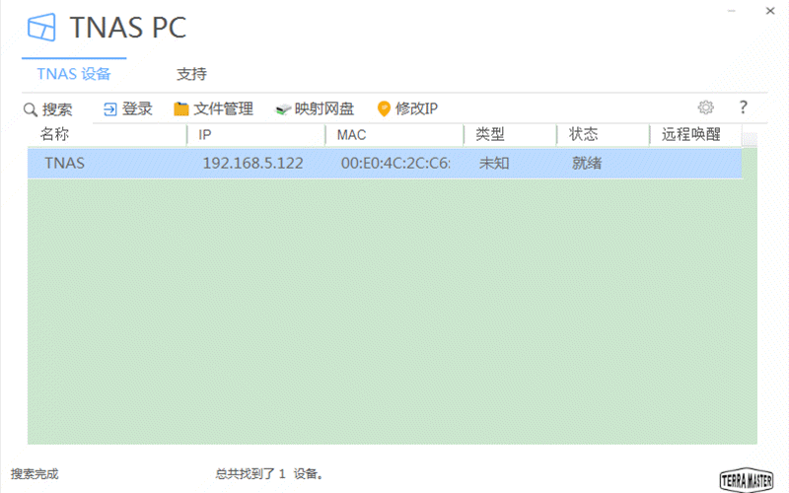789x493 pixels.
Task: Click the 修改IP orange pin icon
Action: click(x=384, y=108)
